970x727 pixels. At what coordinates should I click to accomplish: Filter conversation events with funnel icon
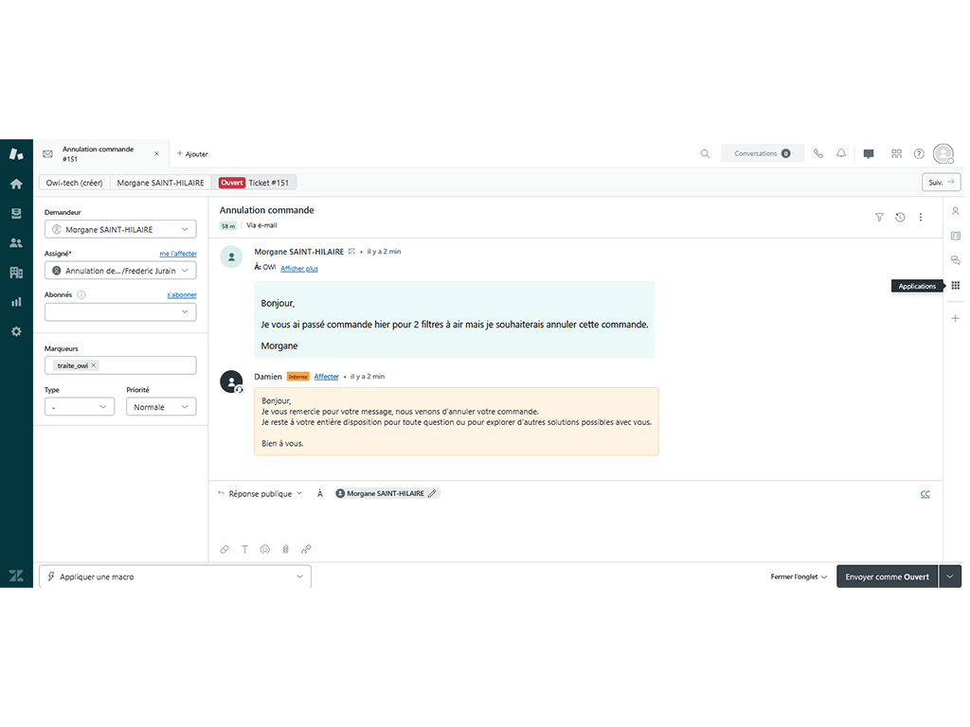(x=879, y=217)
